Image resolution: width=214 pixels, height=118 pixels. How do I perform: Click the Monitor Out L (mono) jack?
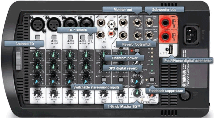137,22
